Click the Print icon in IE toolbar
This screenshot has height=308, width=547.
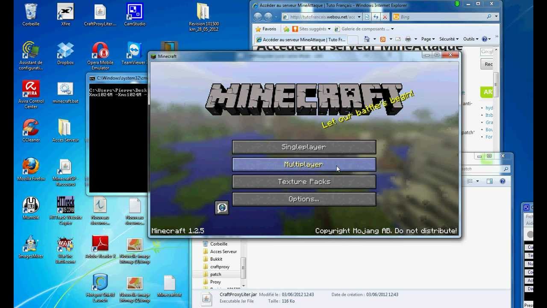coord(408,39)
